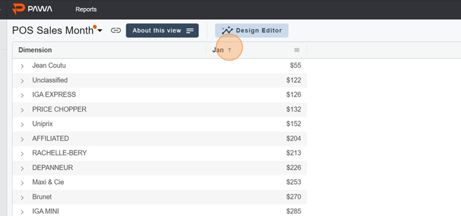
Task: Click the $126 value cell
Action: [x=294, y=95]
